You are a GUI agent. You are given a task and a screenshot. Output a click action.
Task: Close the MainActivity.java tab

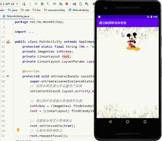pos(32,16)
